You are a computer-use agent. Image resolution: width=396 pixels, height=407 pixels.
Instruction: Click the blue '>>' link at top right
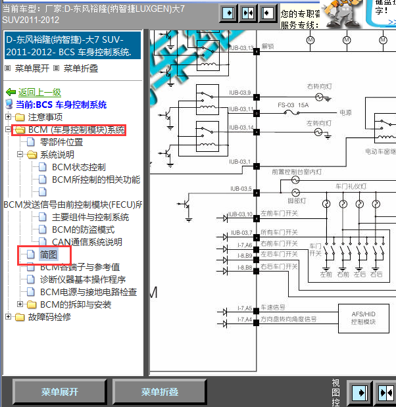tap(392, 22)
